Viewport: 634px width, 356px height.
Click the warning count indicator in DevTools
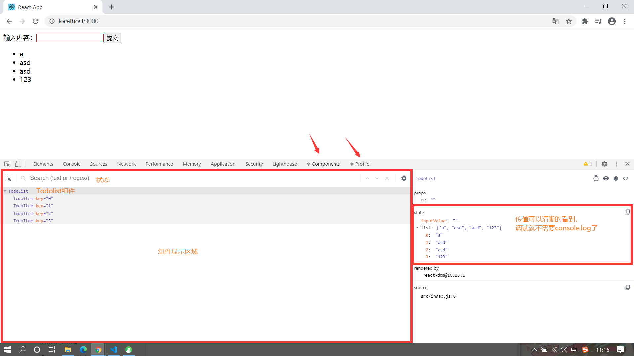588,164
